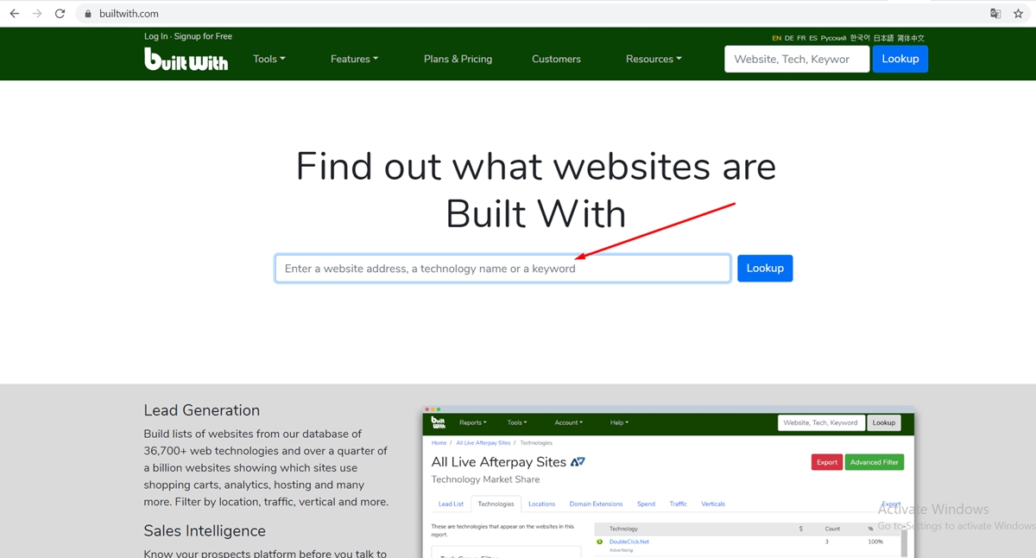The height and width of the screenshot is (558, 1036).
Task: Go back using the browser back arrow
Action: [x=14, y=14]
